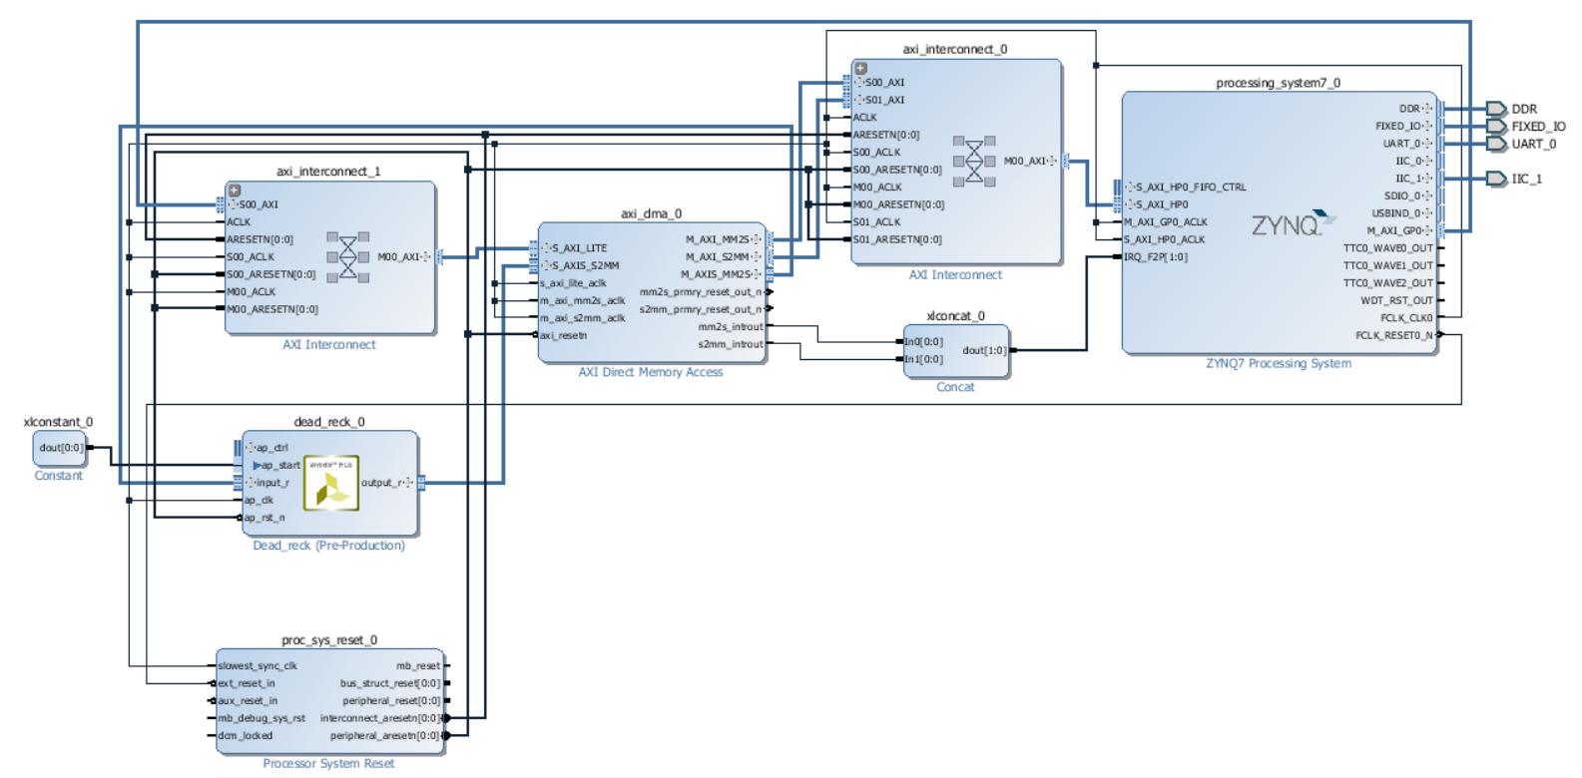Select the DDR external port icon
Screen dimensions: 1582x778
coord(1496,109)
